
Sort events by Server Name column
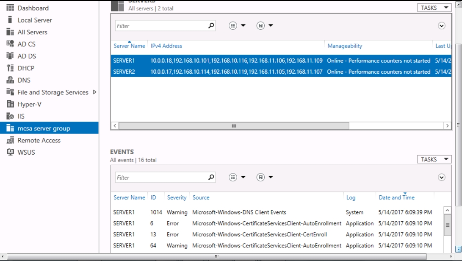tap(129, 197)
